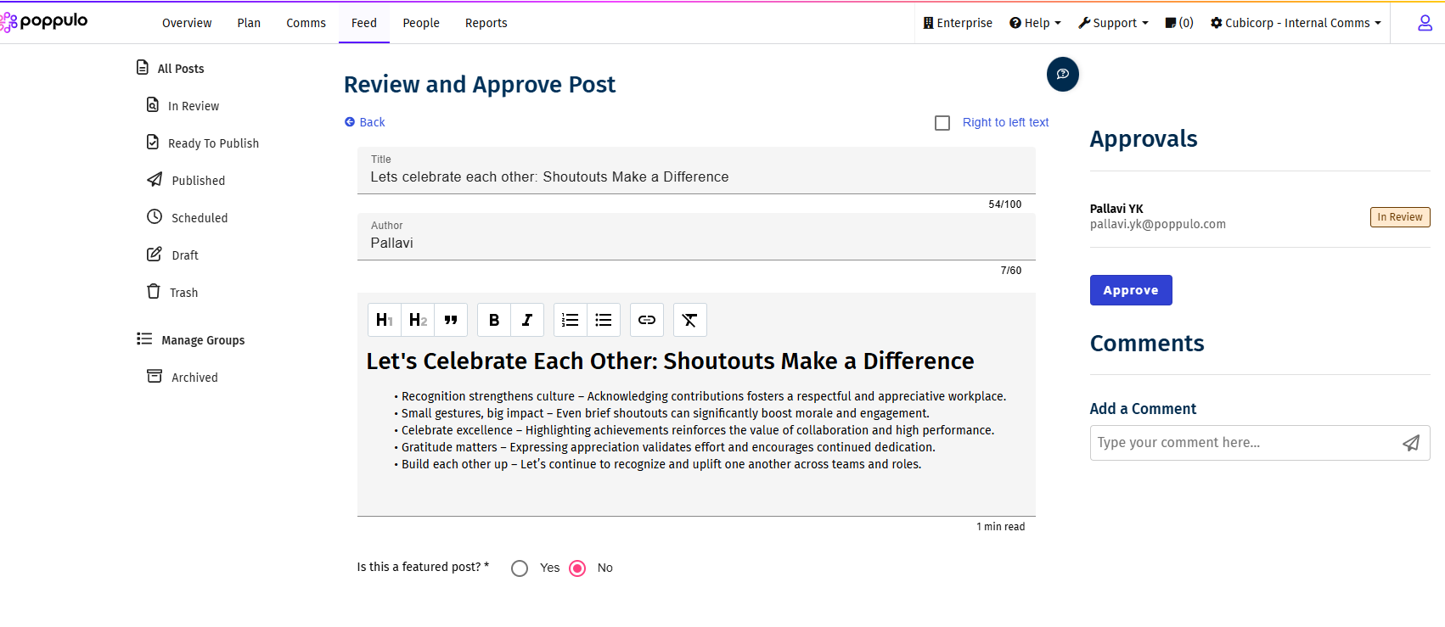
Task: Apply Heading 2 formatting in editor
Action: click(418, 320)
